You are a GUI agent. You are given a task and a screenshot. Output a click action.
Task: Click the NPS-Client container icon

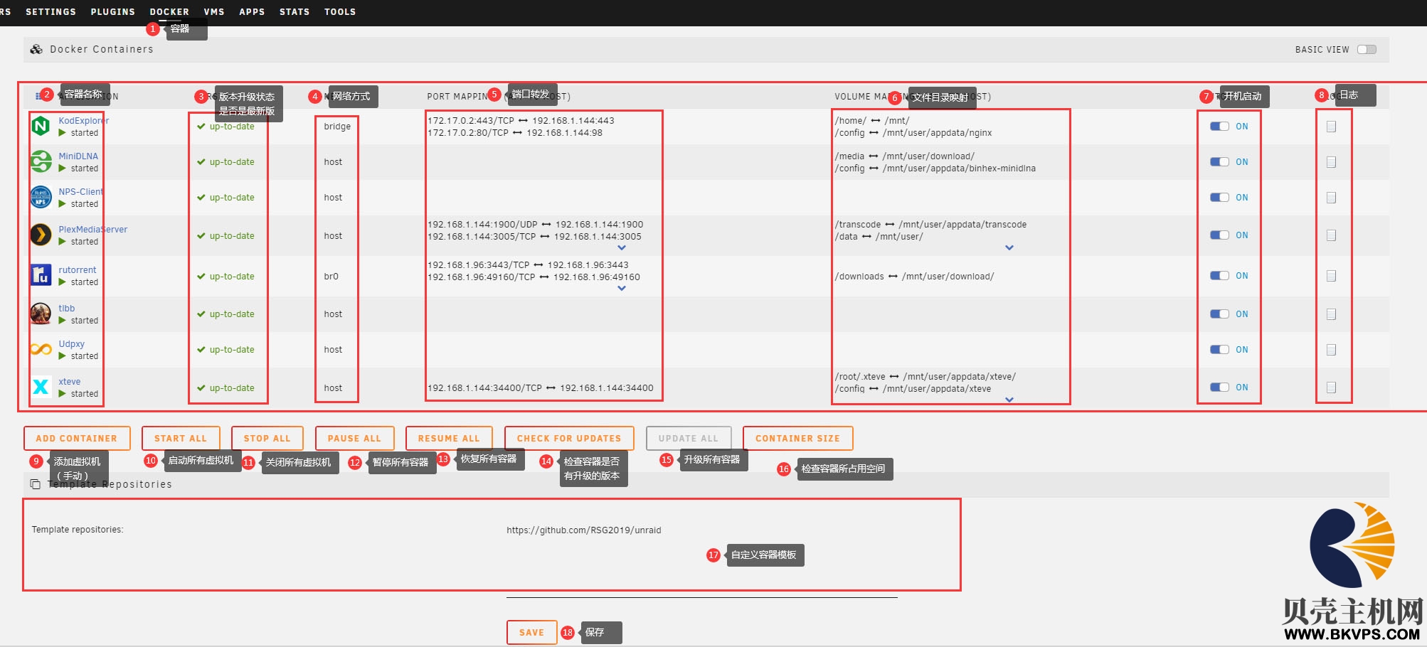point(41,198)
